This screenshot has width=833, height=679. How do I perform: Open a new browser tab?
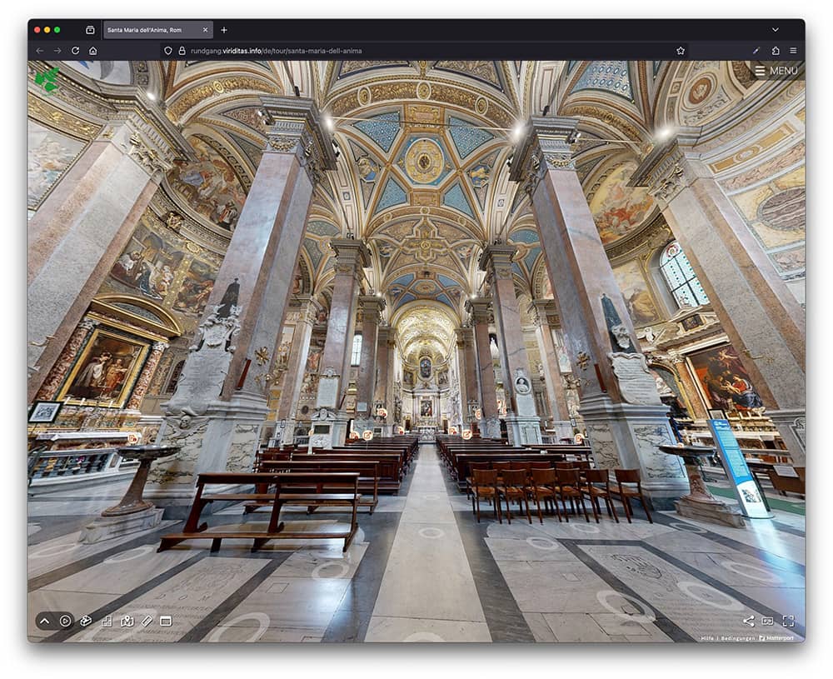(x=223, y=30)
